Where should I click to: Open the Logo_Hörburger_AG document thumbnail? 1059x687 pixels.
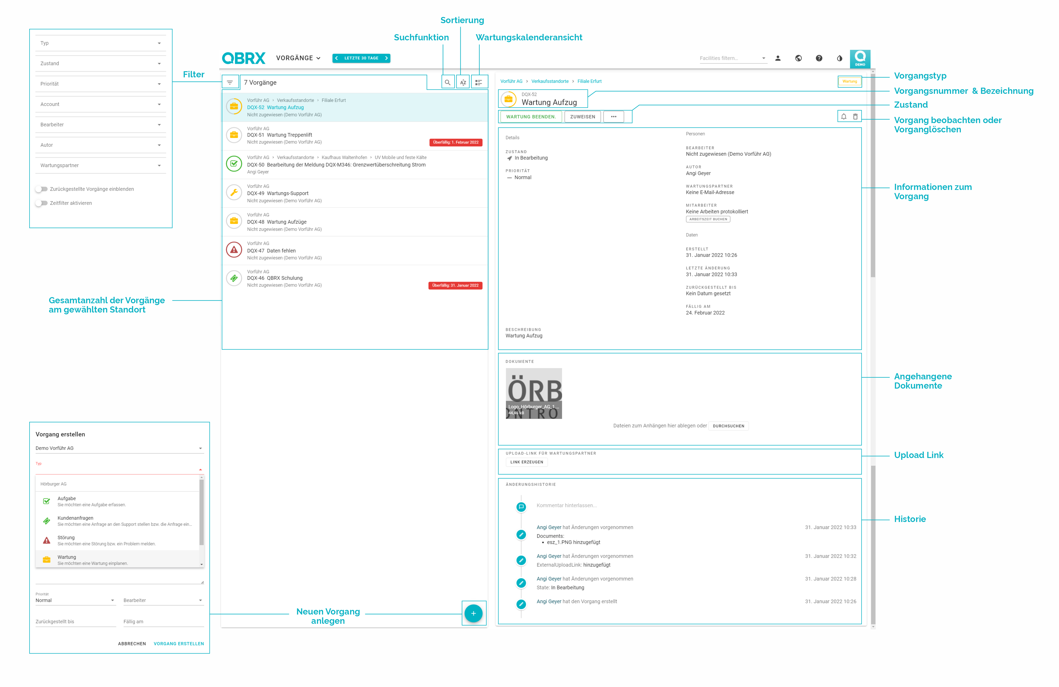point(534,393)
